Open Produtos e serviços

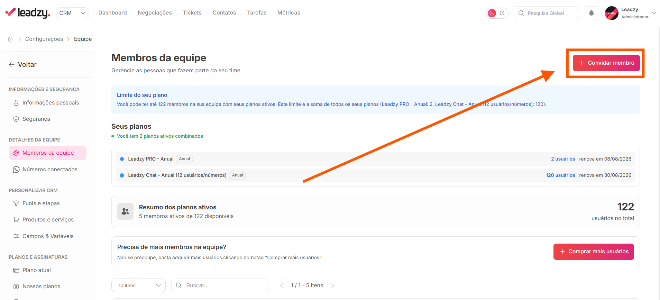pyautogui.click(x=48, y=220)
